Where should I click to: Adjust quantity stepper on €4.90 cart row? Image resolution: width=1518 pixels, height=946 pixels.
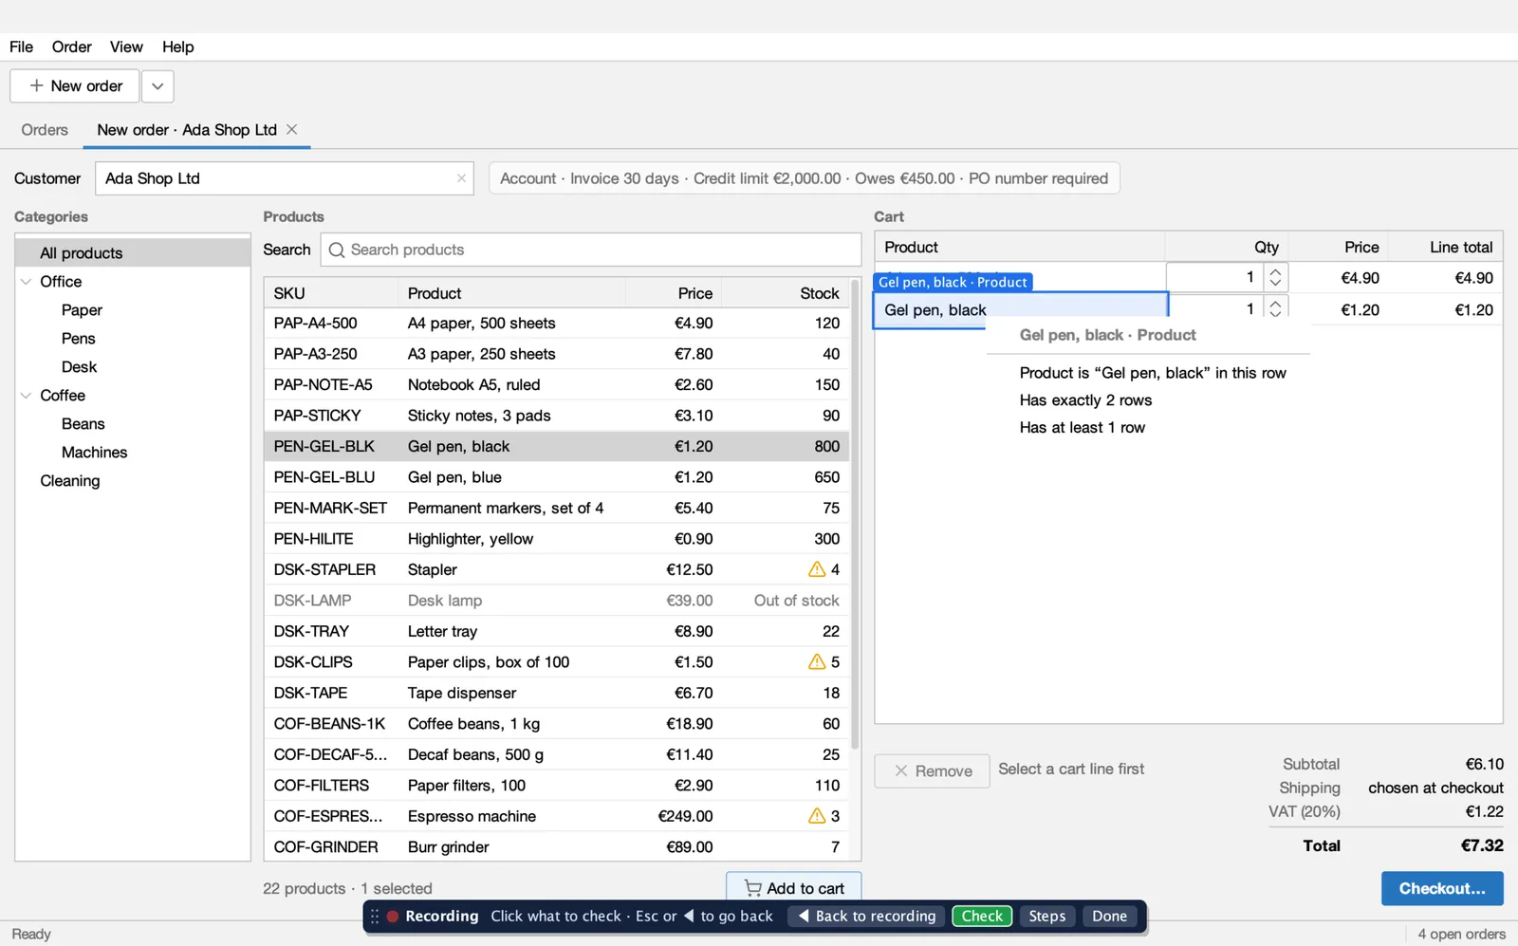tap(1275, 277)
